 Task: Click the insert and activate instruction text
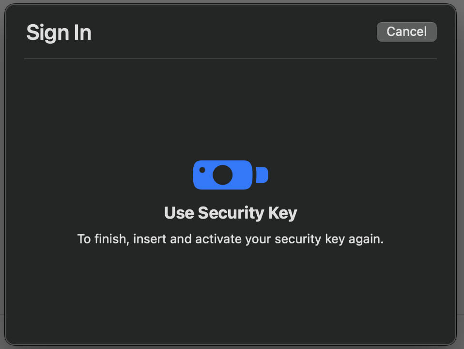point(231,239)
